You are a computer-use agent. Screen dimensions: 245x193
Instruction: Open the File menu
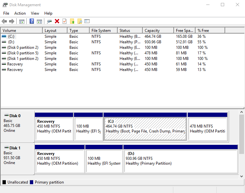pos(6,13)
